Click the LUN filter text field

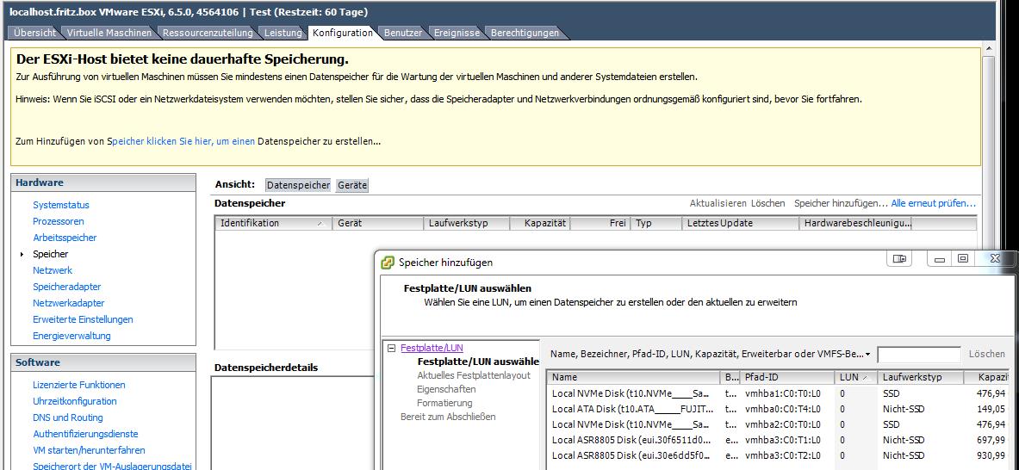919,355
